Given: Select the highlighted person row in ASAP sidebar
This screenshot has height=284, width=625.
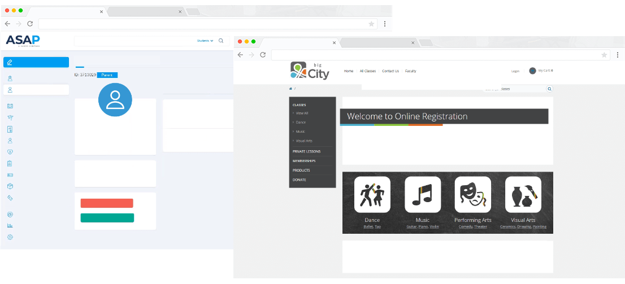Looking at the screenshot, I should click(36, 90).
